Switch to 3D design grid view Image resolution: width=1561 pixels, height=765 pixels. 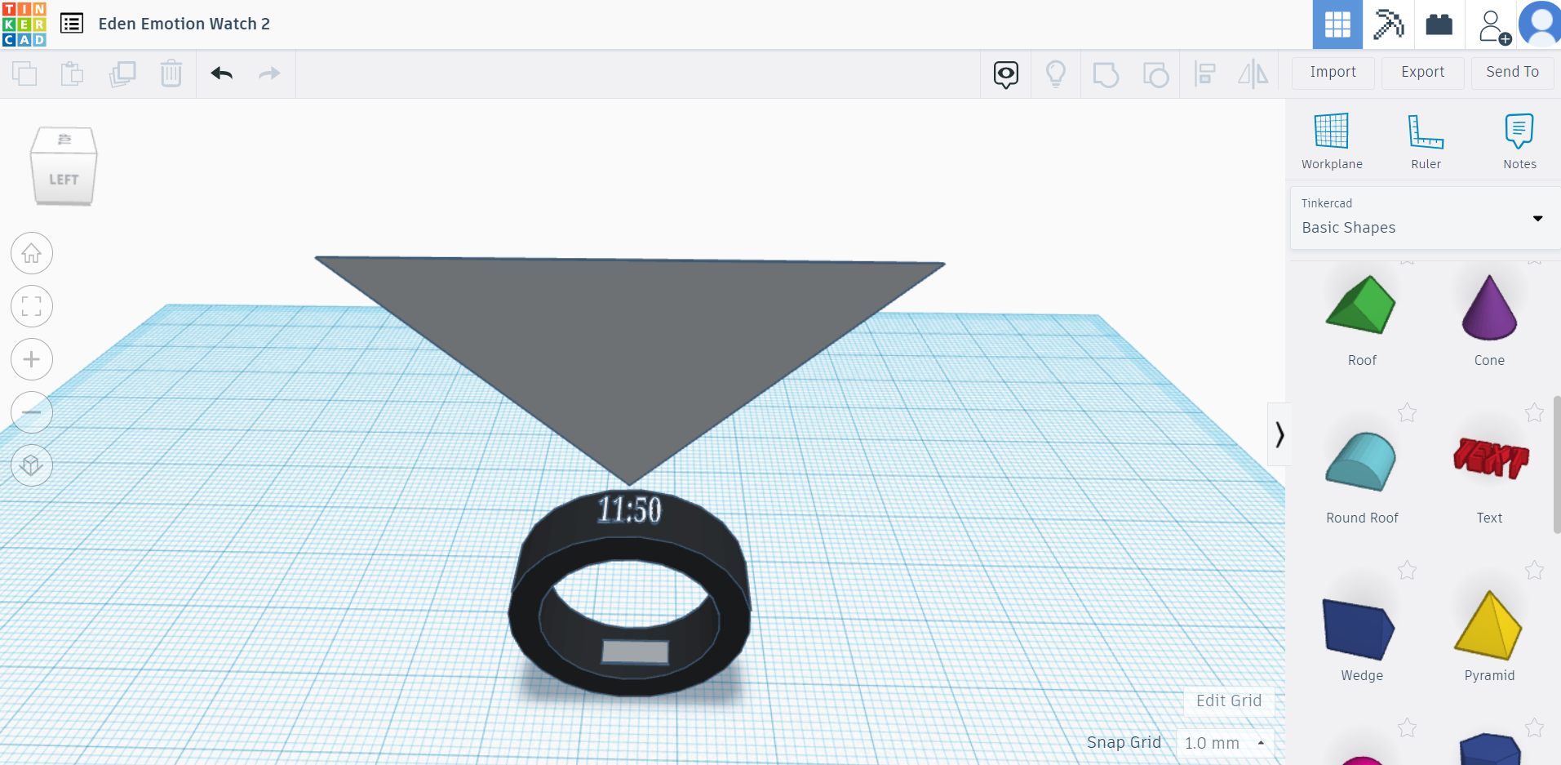(1337, 24)
